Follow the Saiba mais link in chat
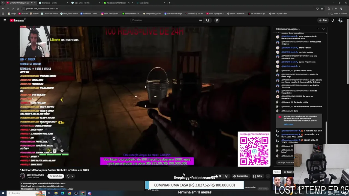This screenshot has width=349, height=196. coord(288,124)
